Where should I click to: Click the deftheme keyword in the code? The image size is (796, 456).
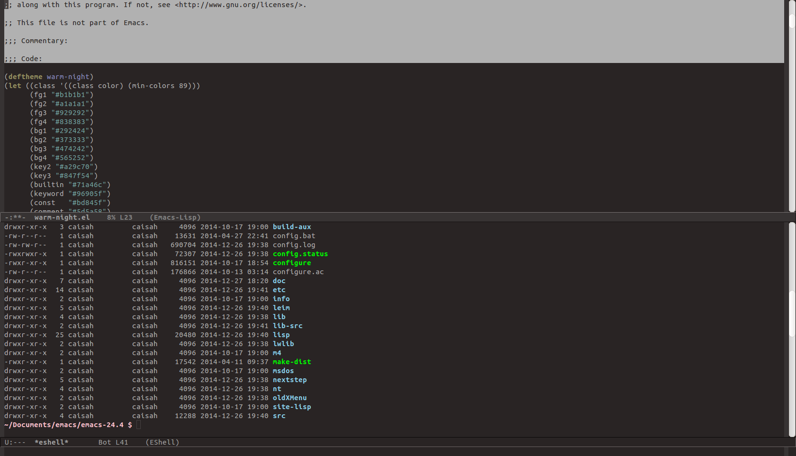tap(25, 77)
